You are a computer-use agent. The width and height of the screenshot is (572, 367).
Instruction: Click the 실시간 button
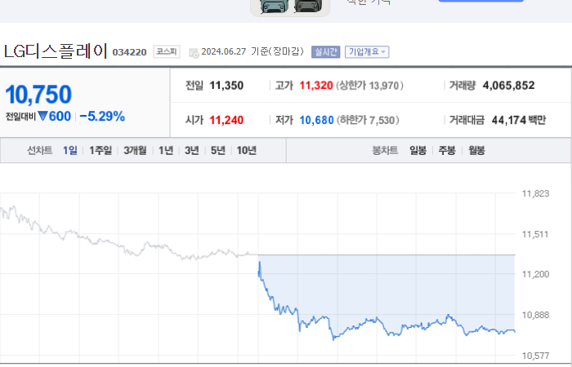click(325, 52)
